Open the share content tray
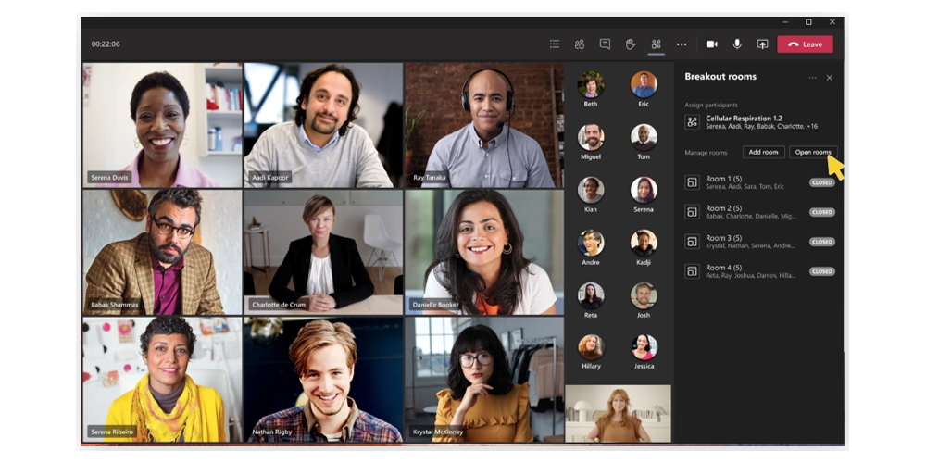 (x=762, y=44)
